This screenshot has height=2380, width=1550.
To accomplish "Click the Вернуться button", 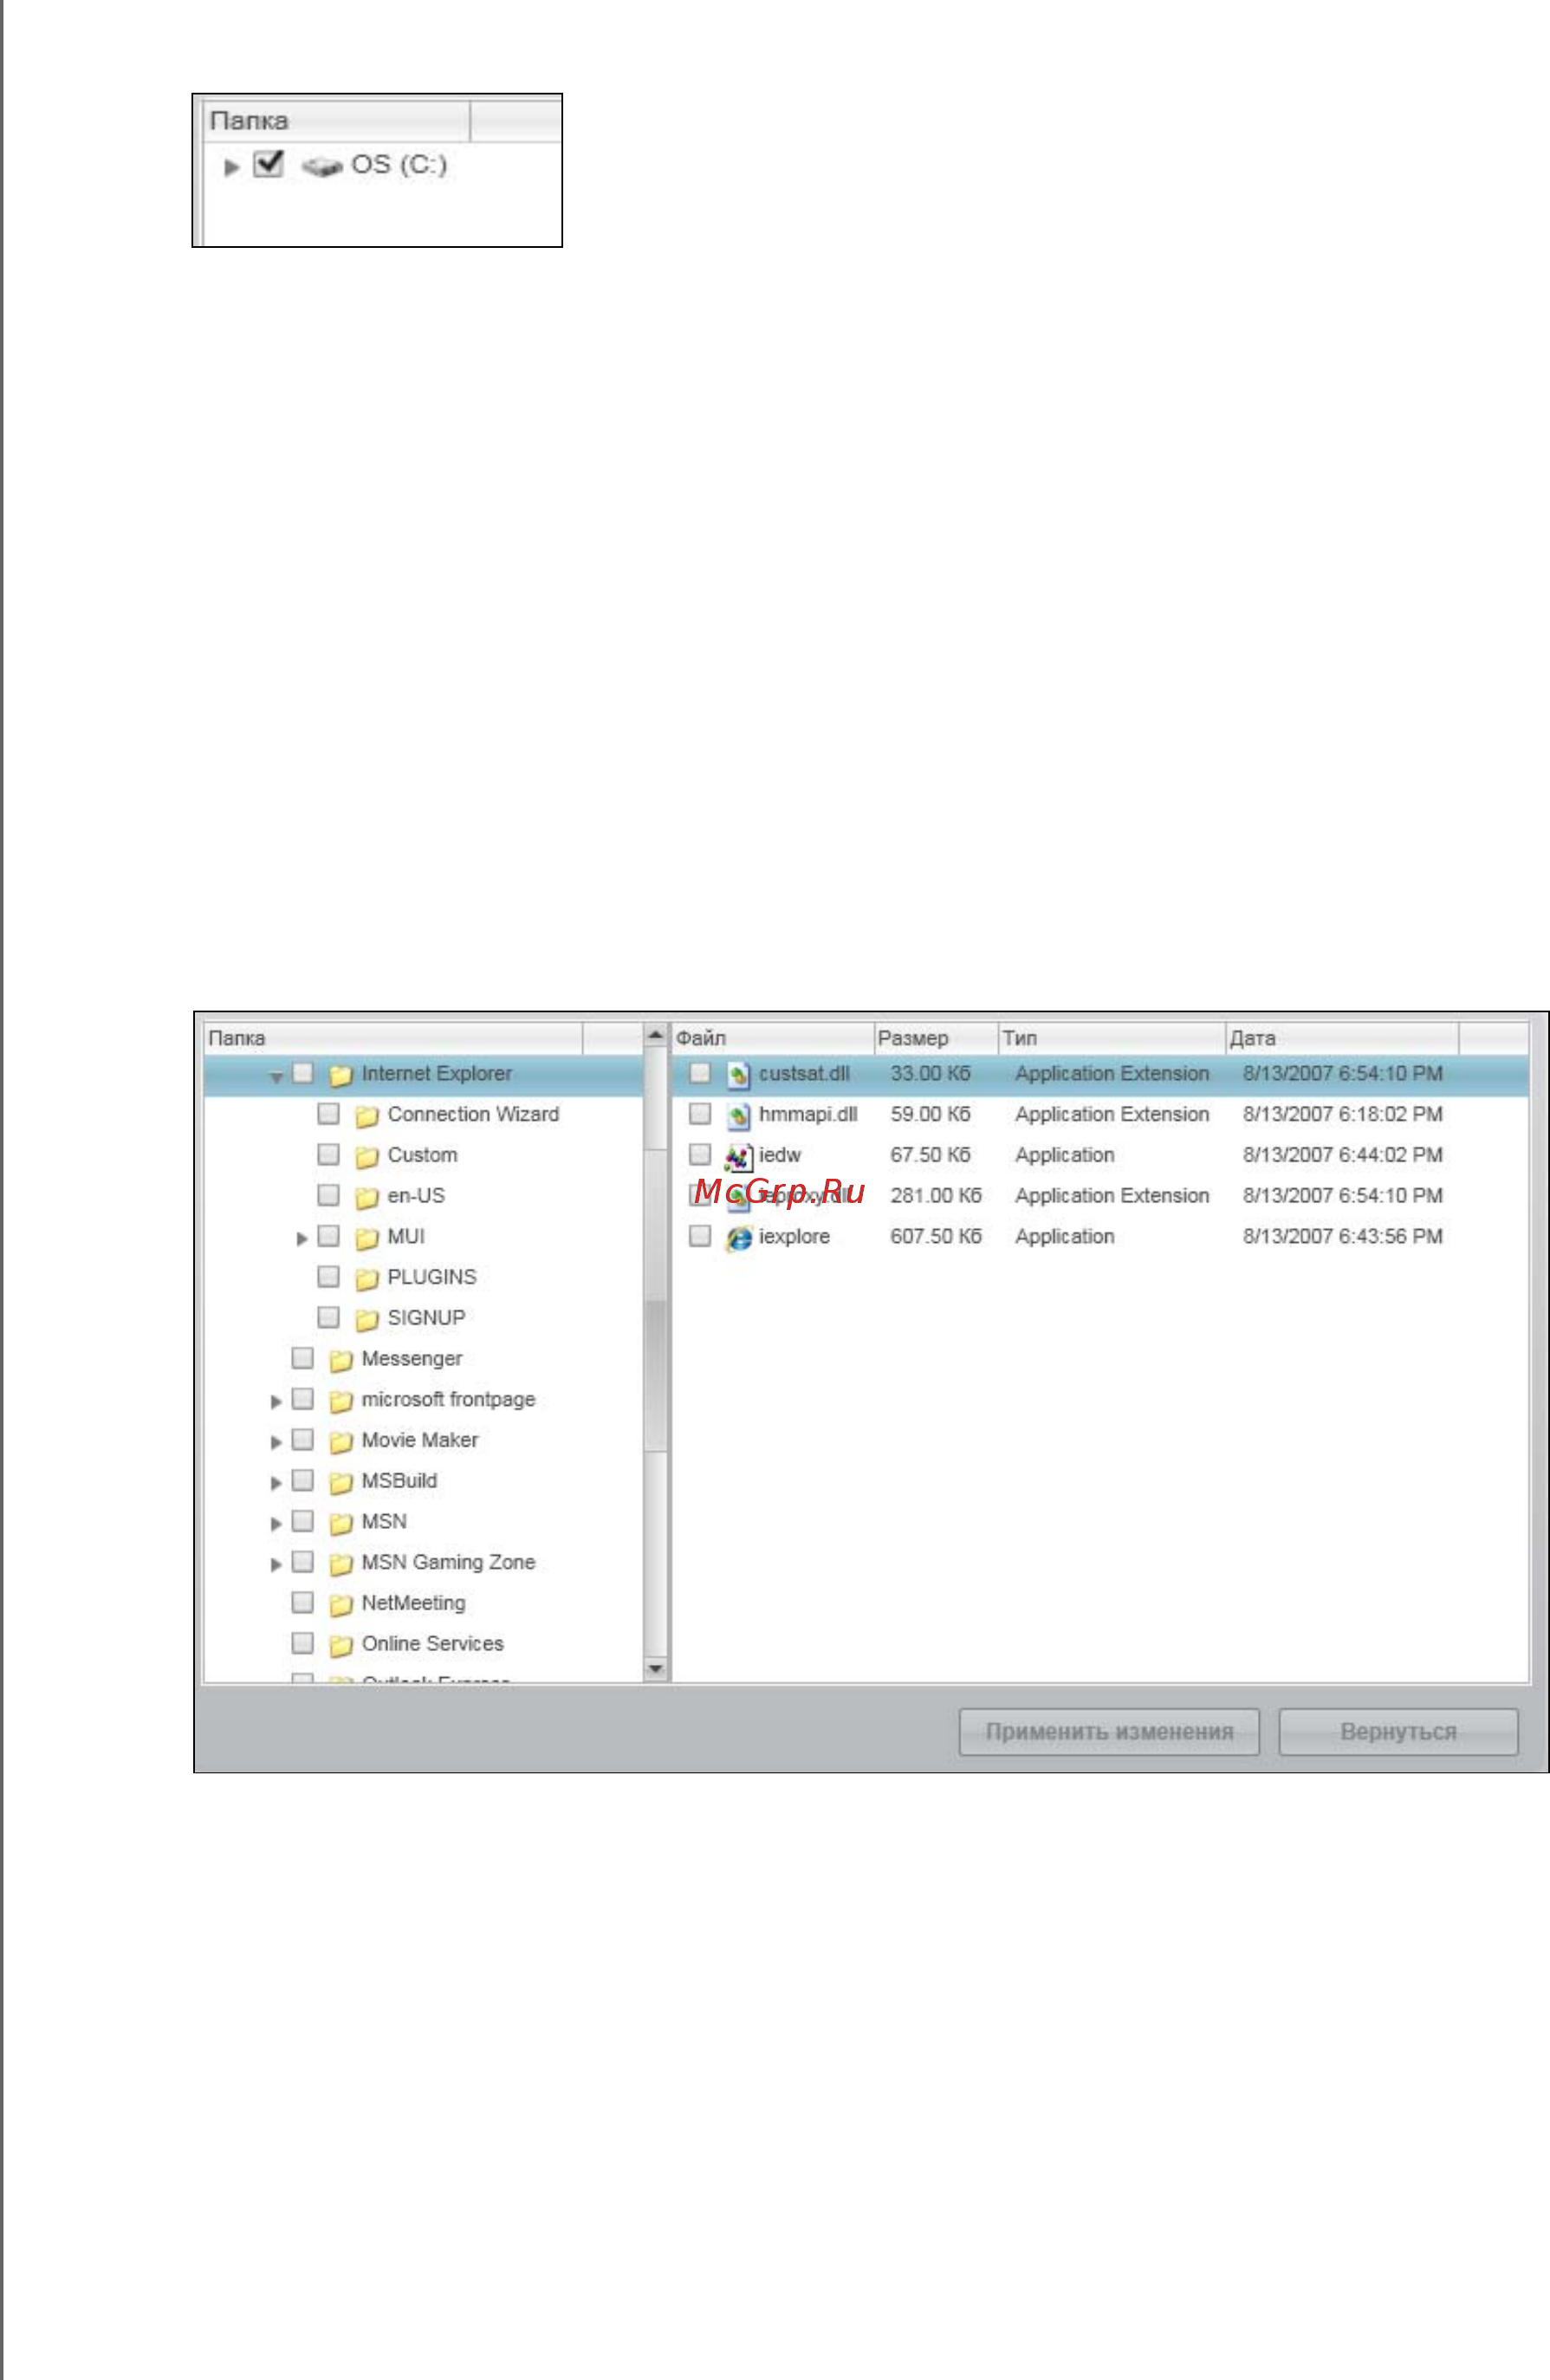I will (1398, 1732).
